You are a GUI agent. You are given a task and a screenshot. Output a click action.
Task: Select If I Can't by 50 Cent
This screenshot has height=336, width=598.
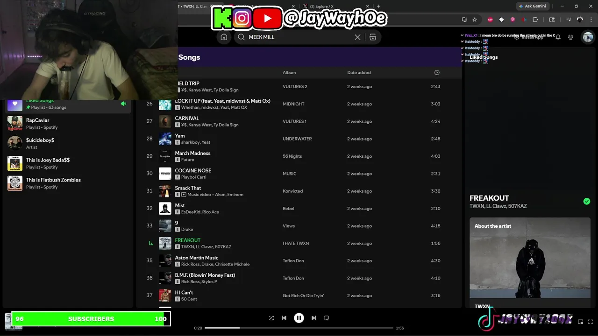(x=299, y=295)
